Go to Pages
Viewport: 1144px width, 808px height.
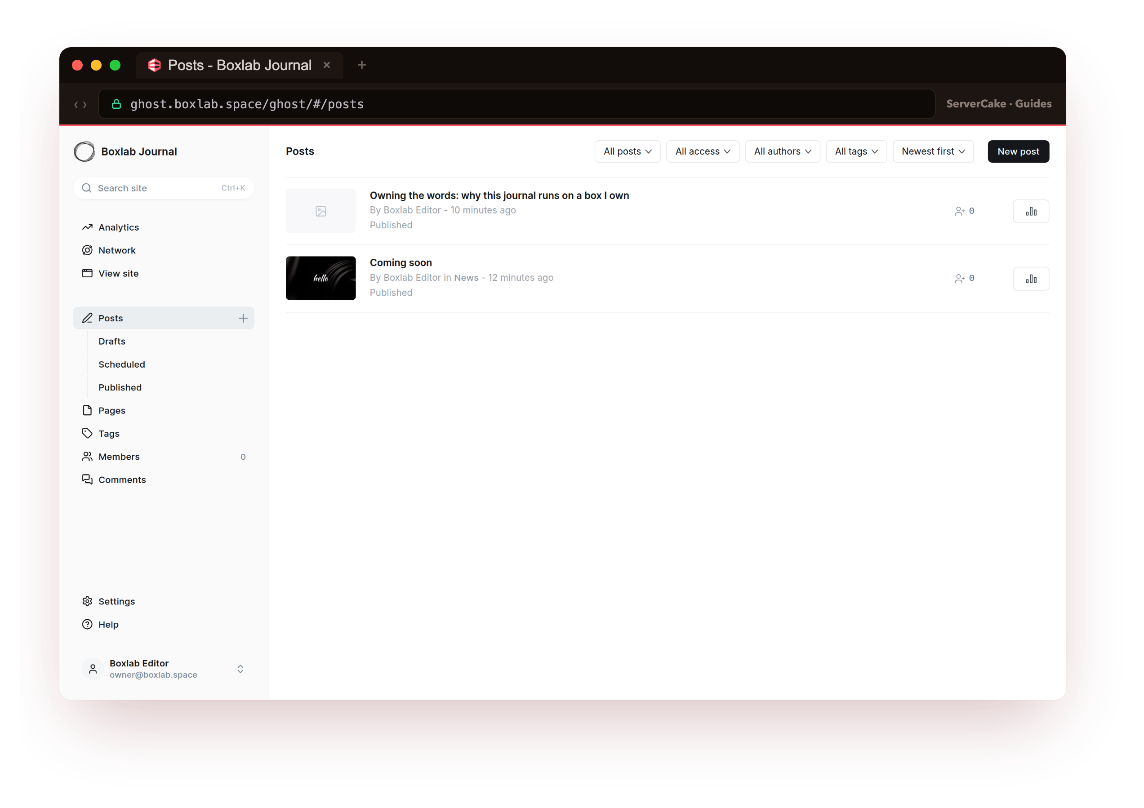[164, 410]
